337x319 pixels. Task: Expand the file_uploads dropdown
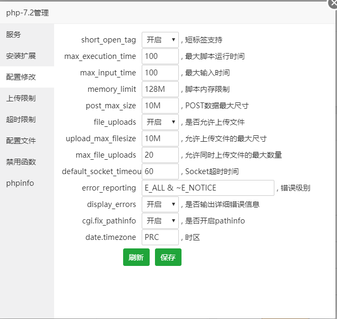click(x=160, y=122)
